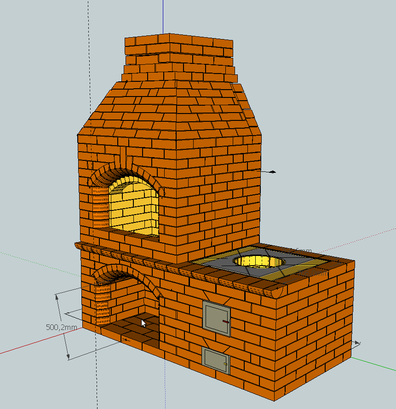Click the red handle on the firebox door
396x409 pixels.
coord(225,321)
